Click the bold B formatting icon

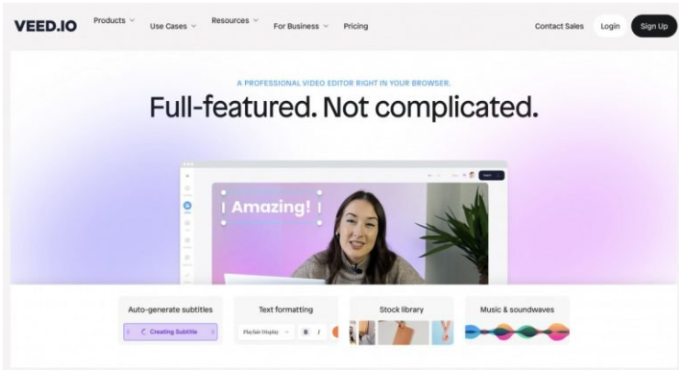coord(306,332)
